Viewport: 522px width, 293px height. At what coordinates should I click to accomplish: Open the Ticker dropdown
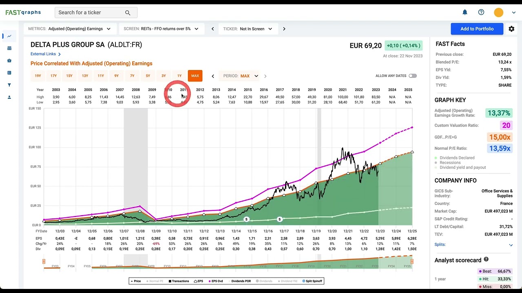coord(248,29)
